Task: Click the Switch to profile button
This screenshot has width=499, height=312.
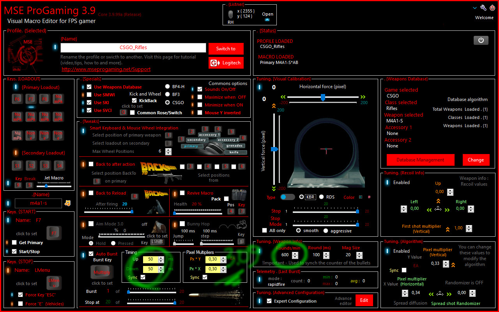Action: click(226, 49)
